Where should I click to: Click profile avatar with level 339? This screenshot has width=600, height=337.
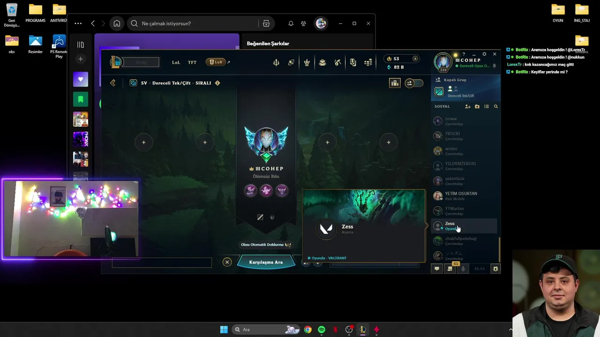(x=443, y=62)
